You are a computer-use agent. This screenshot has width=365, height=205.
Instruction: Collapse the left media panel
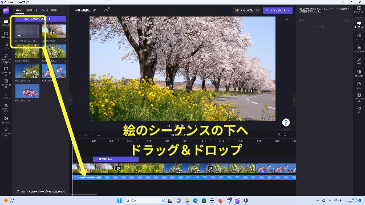(x=70, y=100)
